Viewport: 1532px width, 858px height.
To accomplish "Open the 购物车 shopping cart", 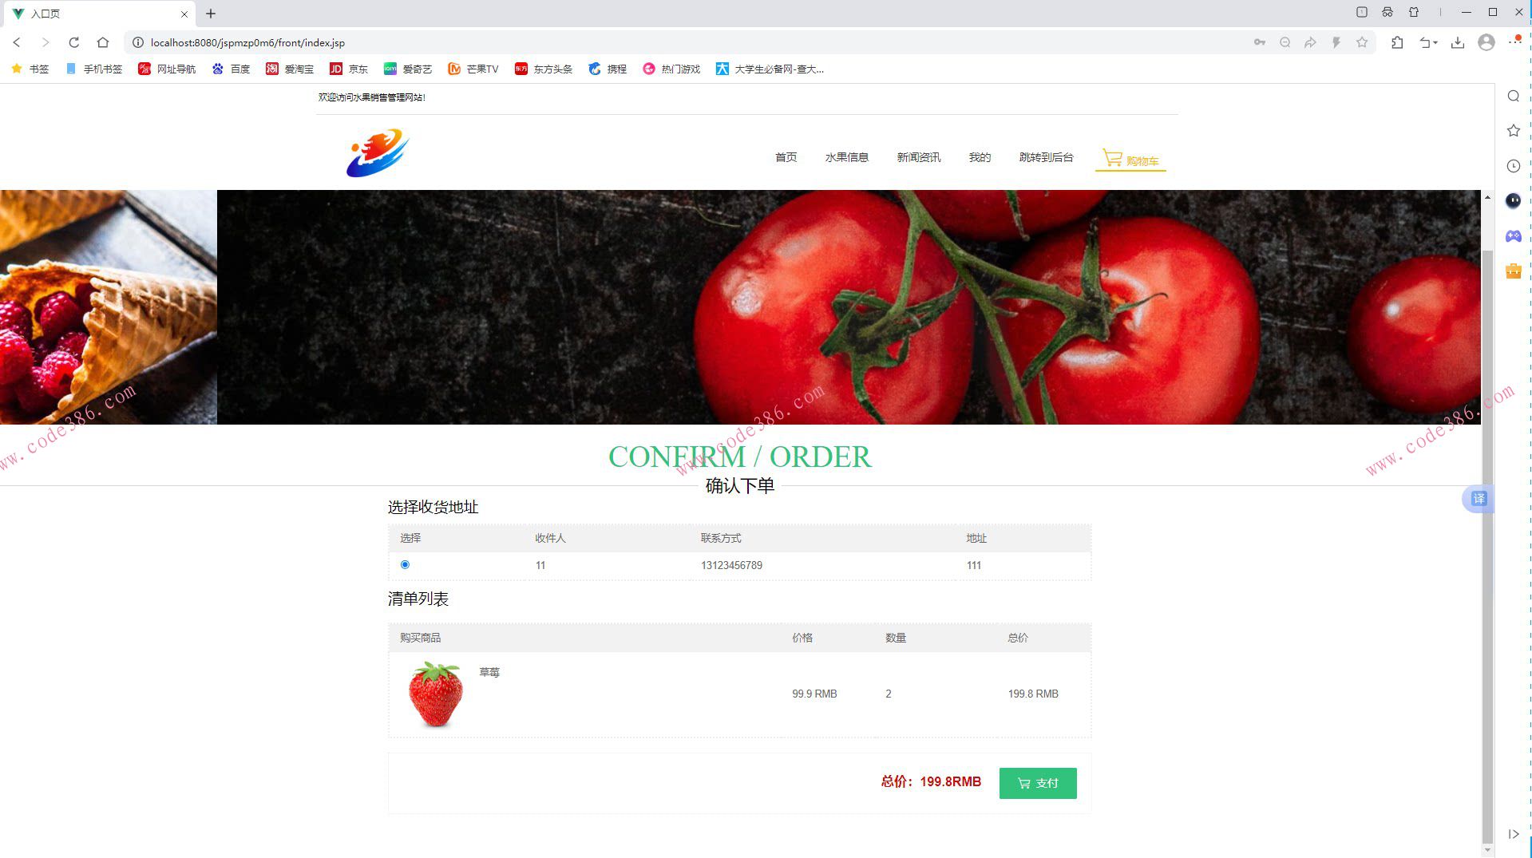I will [1130, 159].
